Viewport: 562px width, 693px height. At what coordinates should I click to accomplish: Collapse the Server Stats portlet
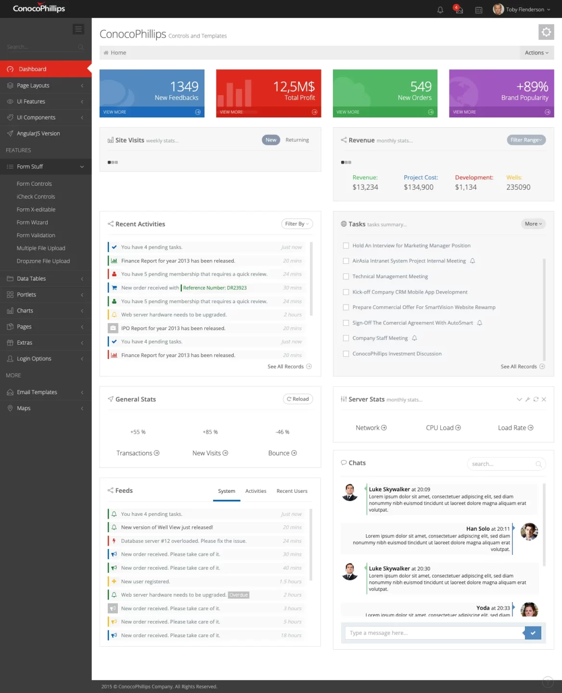(519, 399)
